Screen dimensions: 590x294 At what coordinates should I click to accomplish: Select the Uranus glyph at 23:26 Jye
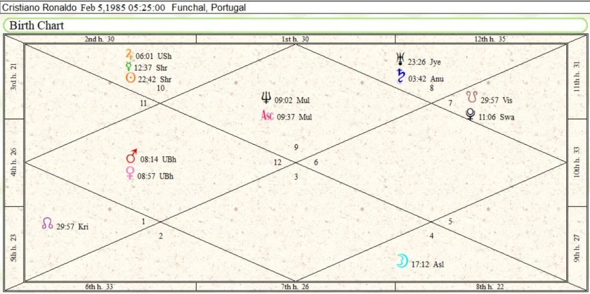point(399,60)
